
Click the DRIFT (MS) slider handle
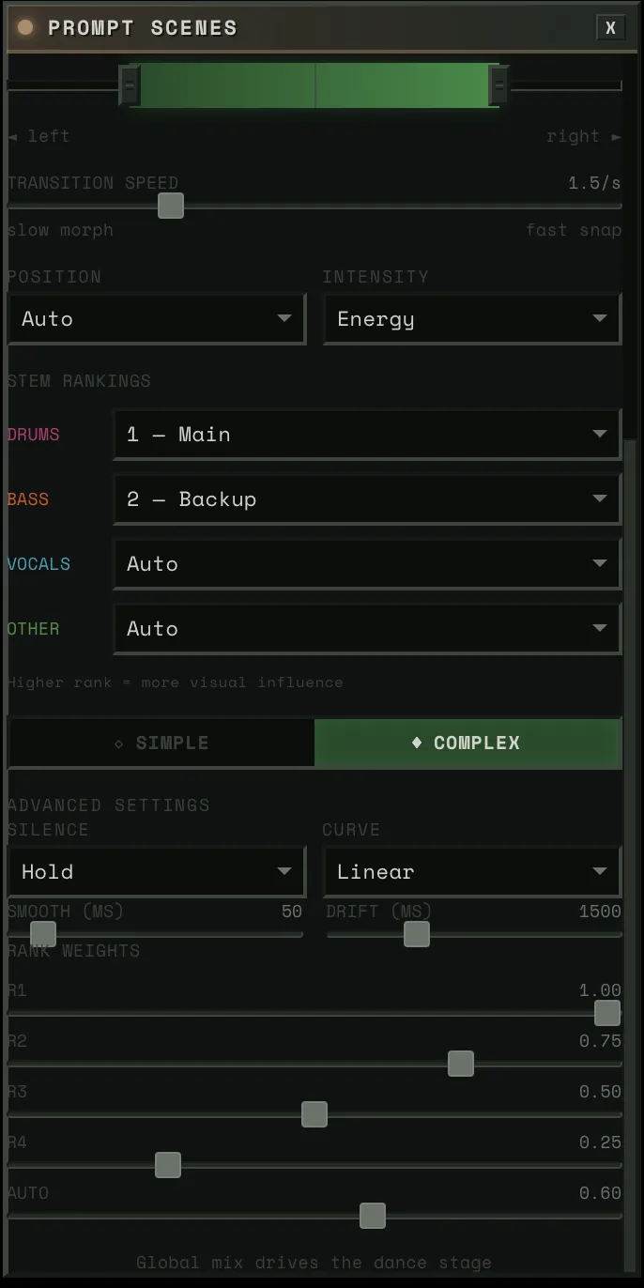click(417, 934)
